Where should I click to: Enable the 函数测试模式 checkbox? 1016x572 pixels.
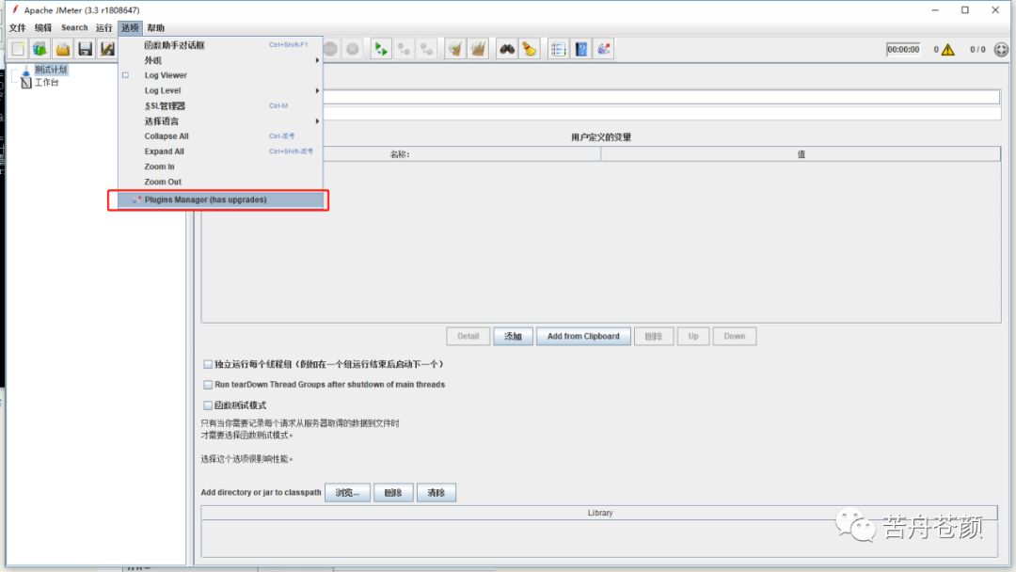click(x=208, y=405)
